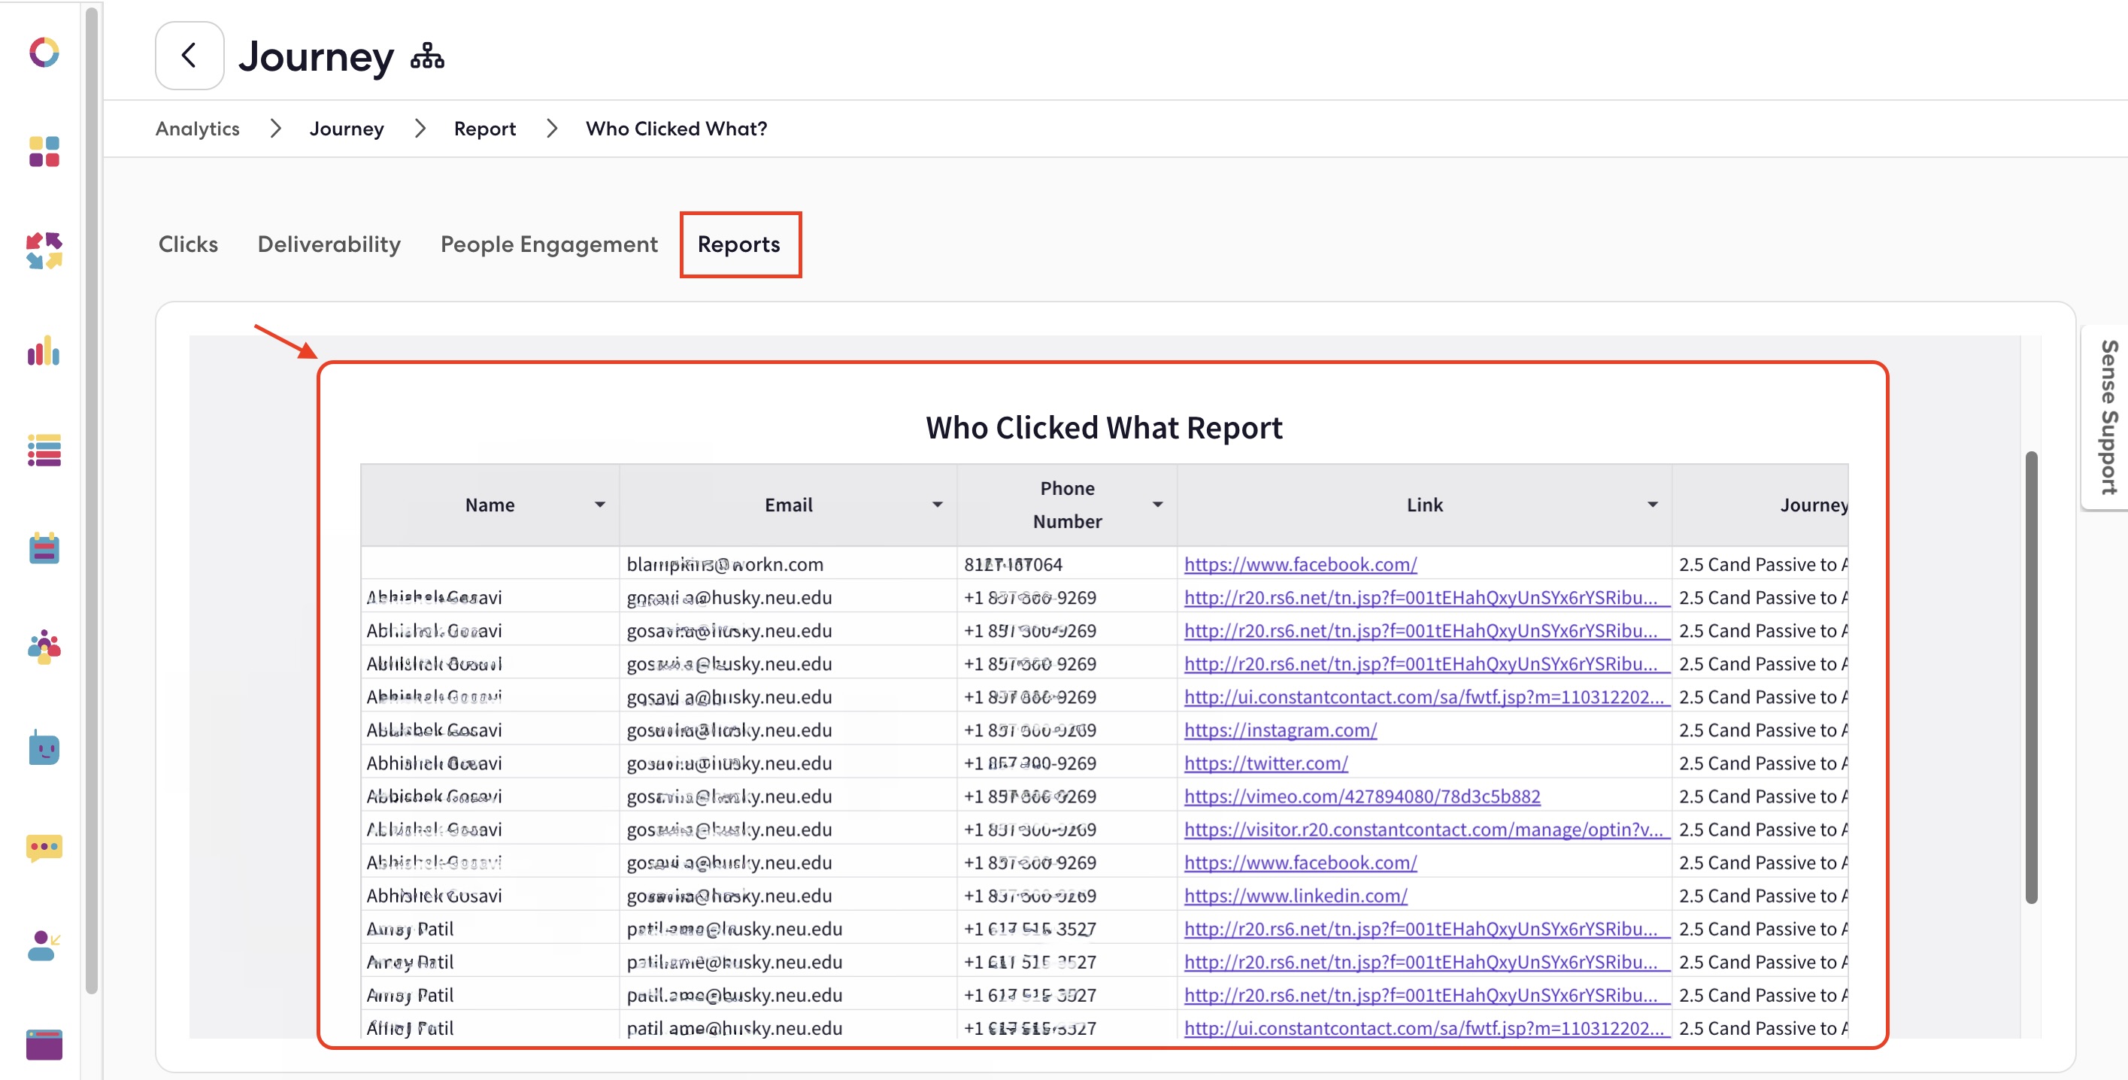Screen dimensions: 2128x1080
Task: Click the left sidebar vertical scrollbar
Action: pyautogui.click(x=92, y=500)
